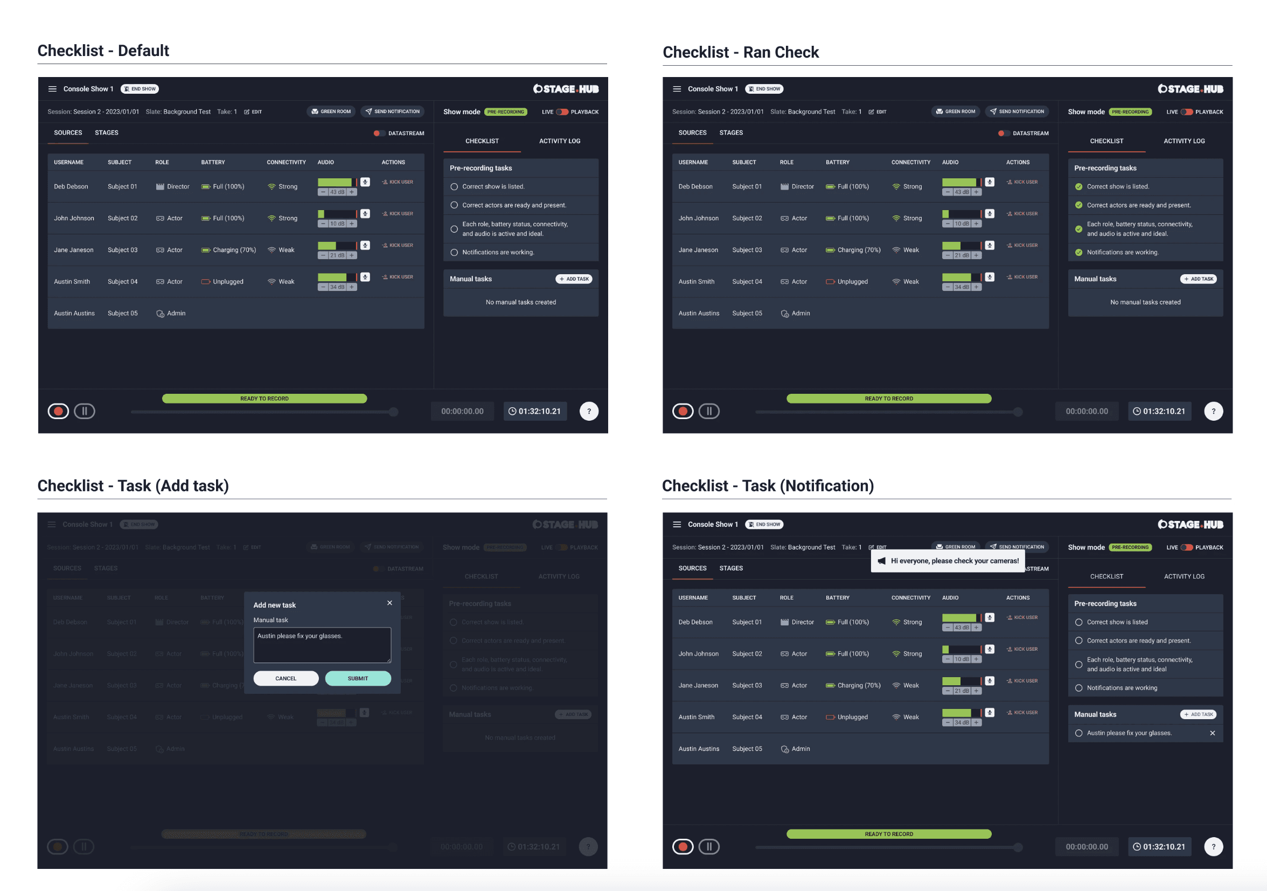Mute John Johnson's microphone in Checklist - Default
The width and height of the screenshot is (1267, 891).
(x=365, y=213)
